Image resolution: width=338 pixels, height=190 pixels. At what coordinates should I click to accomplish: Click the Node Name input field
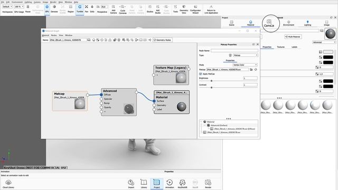(234, 51)
